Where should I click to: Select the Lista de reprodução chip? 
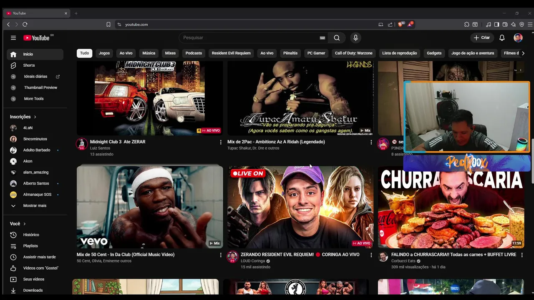point(400,53)
